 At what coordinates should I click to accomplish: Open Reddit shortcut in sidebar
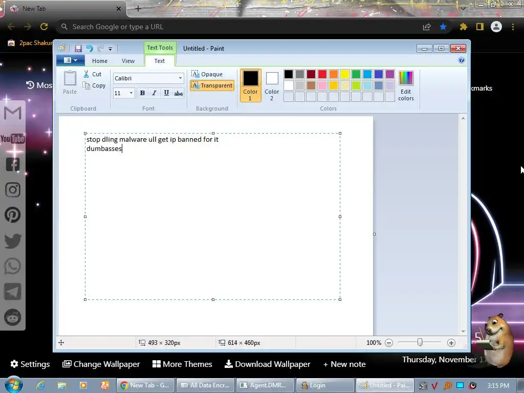[13, 317]
